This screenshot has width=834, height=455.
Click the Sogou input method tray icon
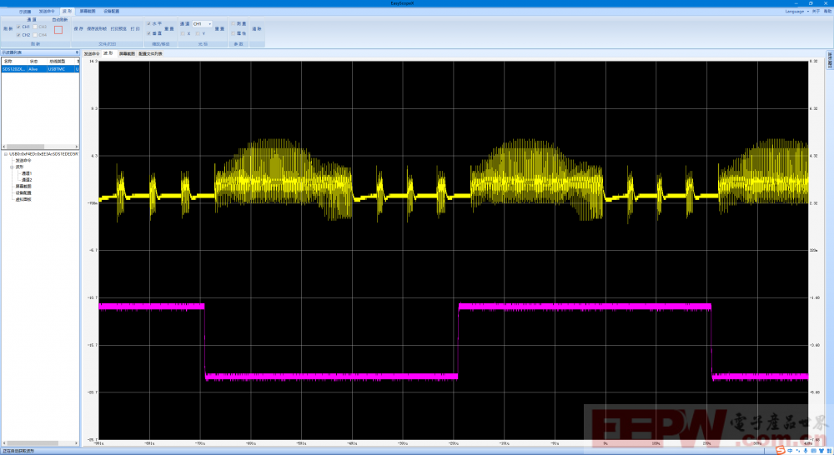(781, 451)
